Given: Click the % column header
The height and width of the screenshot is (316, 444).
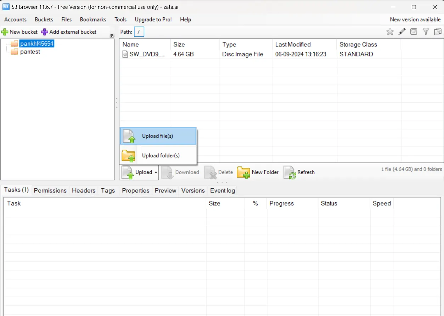Looking at the screenshot, I should click(255, 203).
